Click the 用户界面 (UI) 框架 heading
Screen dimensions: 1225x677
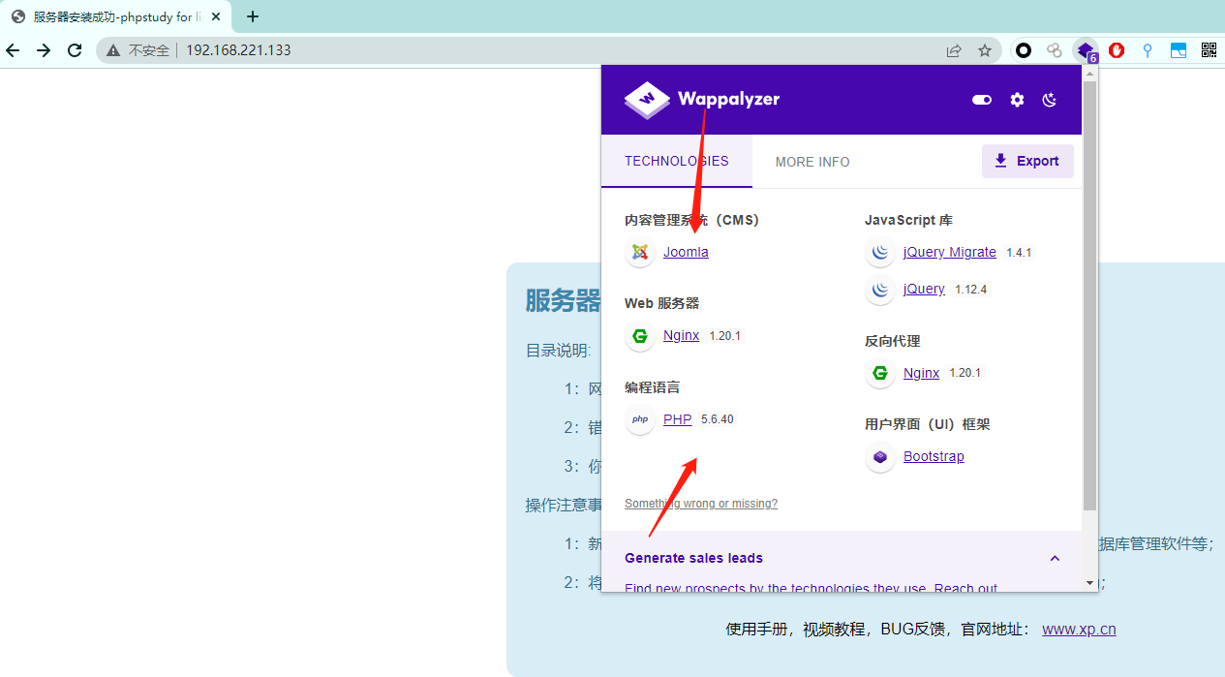click(x=927, y=424)
